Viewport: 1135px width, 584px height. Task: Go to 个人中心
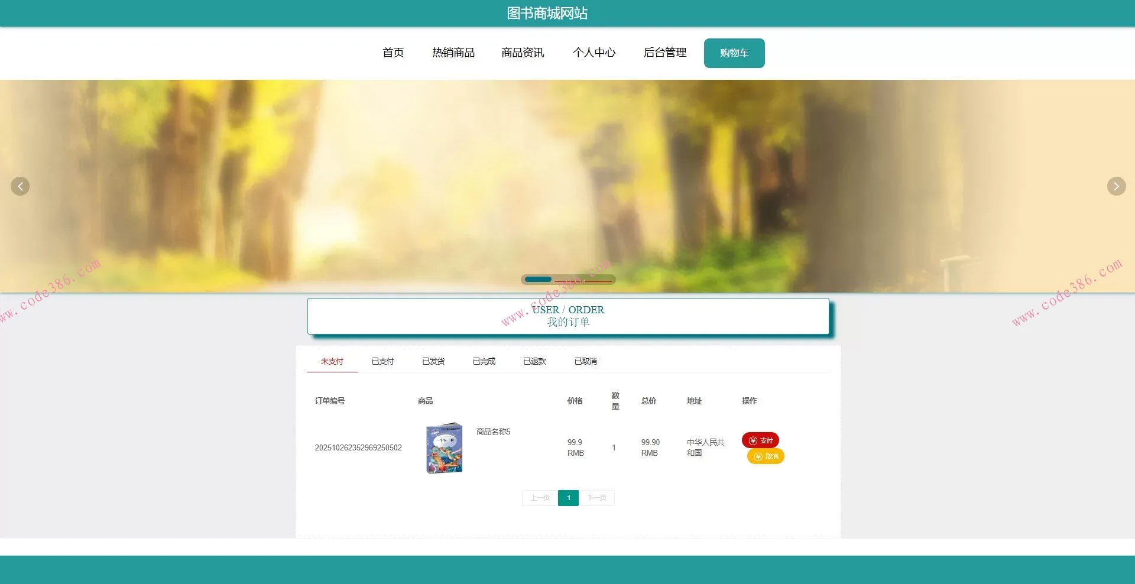click(594, 53)
